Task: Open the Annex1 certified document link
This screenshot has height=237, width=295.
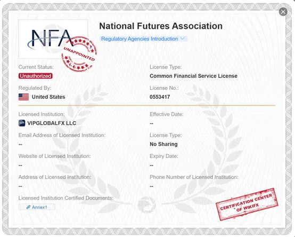Action: [37, 207]
